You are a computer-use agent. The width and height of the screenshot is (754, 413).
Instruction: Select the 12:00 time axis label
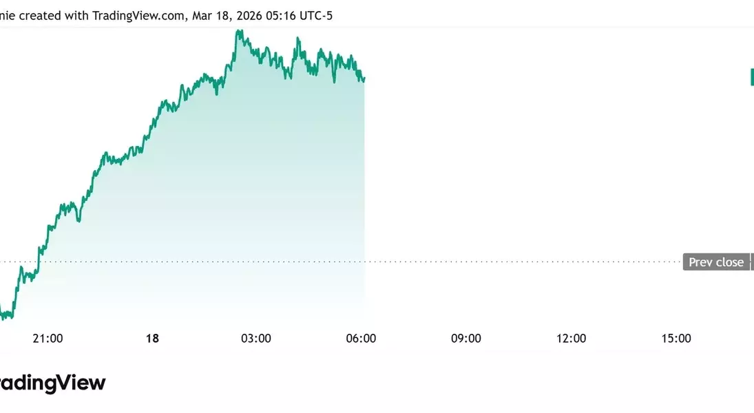tap(571, 338)
